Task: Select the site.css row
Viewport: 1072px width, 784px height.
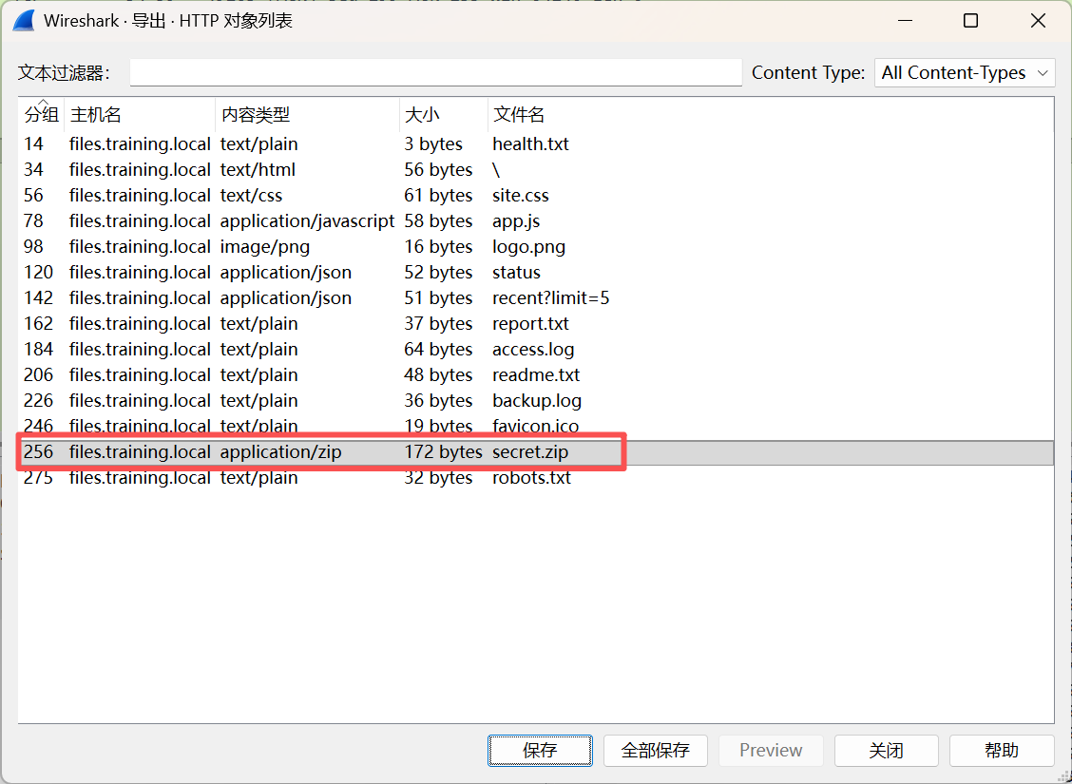Action: [536, 196]
